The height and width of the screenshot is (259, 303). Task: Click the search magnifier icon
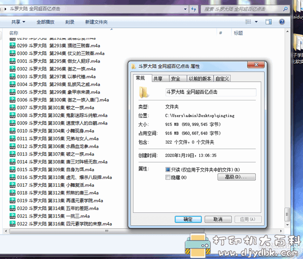(285, 9)
